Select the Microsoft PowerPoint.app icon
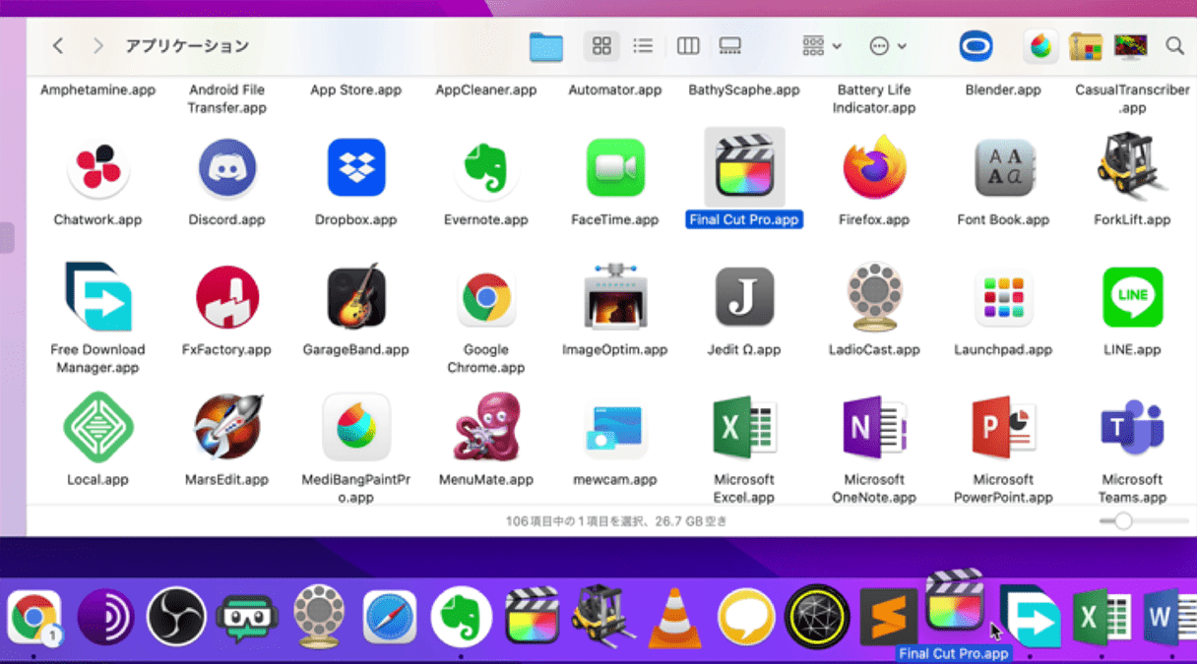 click(x=1004, y=427)
